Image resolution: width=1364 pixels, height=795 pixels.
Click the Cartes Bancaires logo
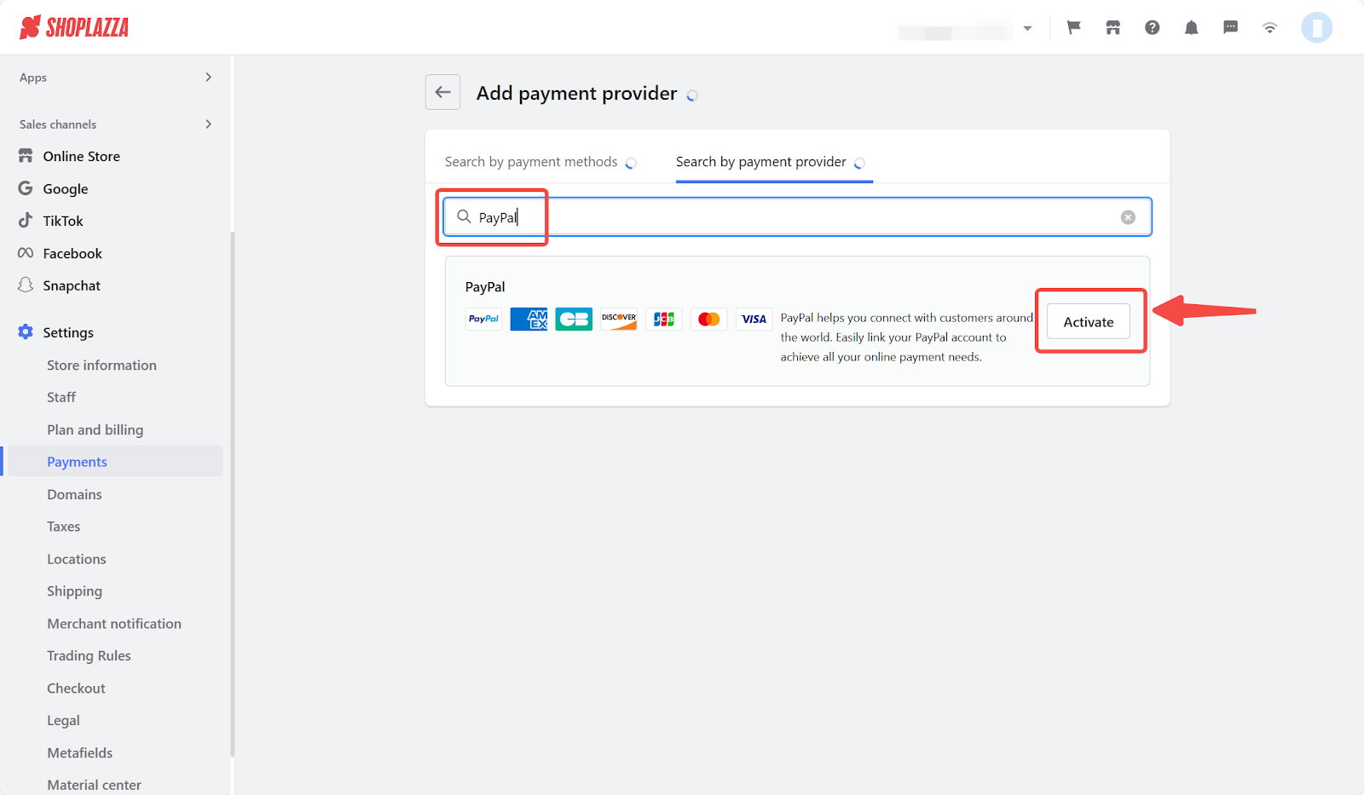pyautogui.click(x=574, y=319)
